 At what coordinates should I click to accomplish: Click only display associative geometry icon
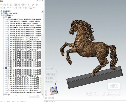click(23, 8)
